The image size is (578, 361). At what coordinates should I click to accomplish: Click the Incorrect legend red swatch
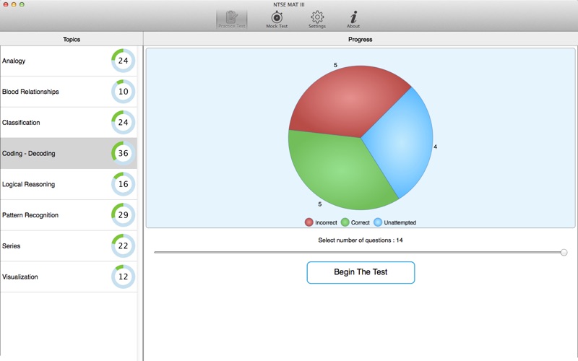[309, 222]
